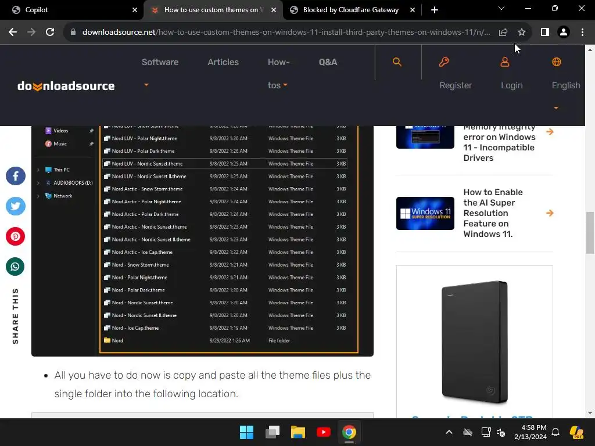Open the site search magnifier icon
595x446 pixels.
click(x=397, y=62)
